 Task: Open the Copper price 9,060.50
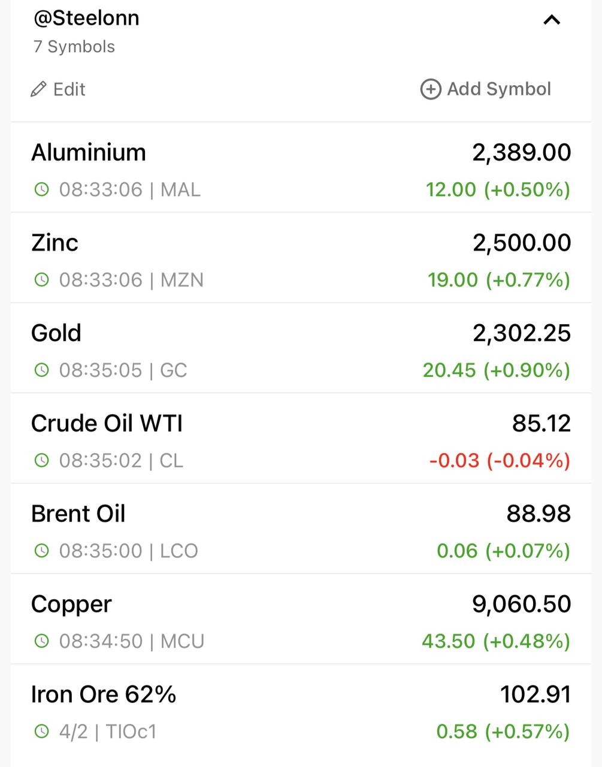(x=522, y=604)
